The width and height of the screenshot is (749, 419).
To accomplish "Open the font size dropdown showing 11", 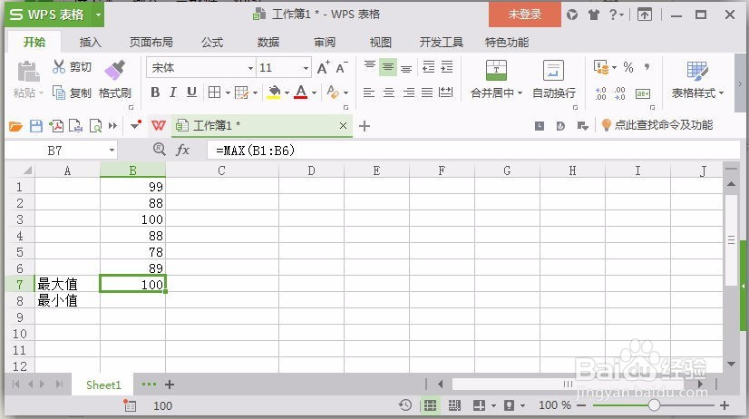I will [306, 68].
